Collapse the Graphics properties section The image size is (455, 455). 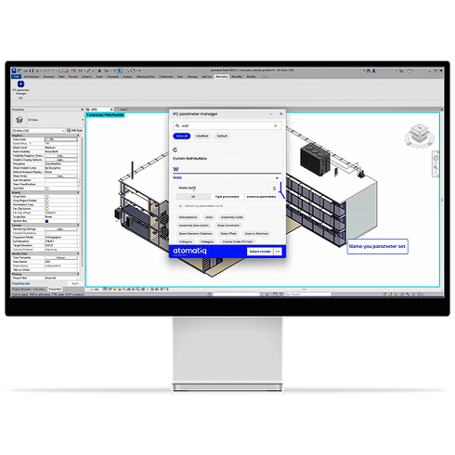(x=78, y=136)
